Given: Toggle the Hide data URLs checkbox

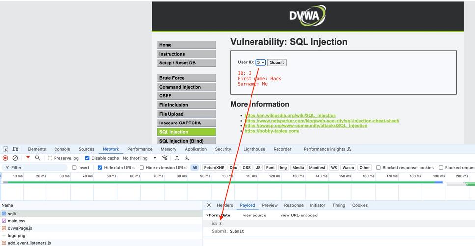Looking at the screenshot, I should coord(100,168).
